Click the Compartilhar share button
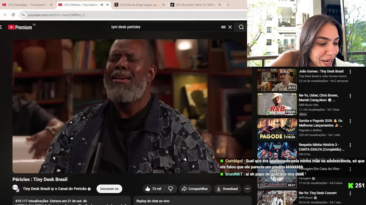Viewport: 366px width, 205px height. coord(195,189)
